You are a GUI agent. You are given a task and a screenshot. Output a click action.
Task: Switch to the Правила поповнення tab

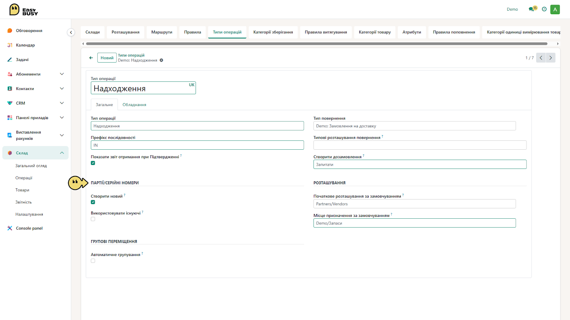click(454, 32)
